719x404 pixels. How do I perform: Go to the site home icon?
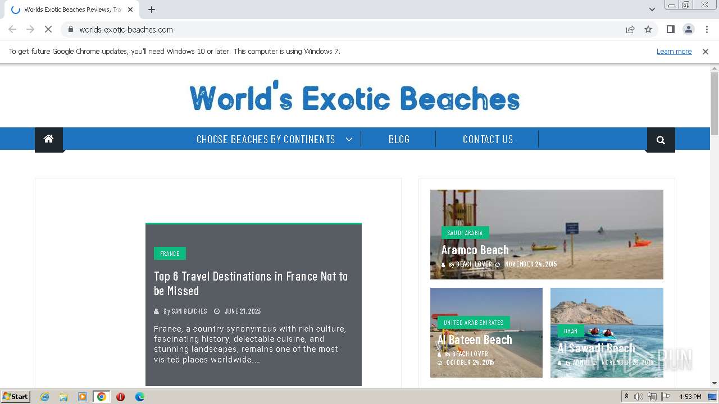pyautogui.click(x=49, y=139)
